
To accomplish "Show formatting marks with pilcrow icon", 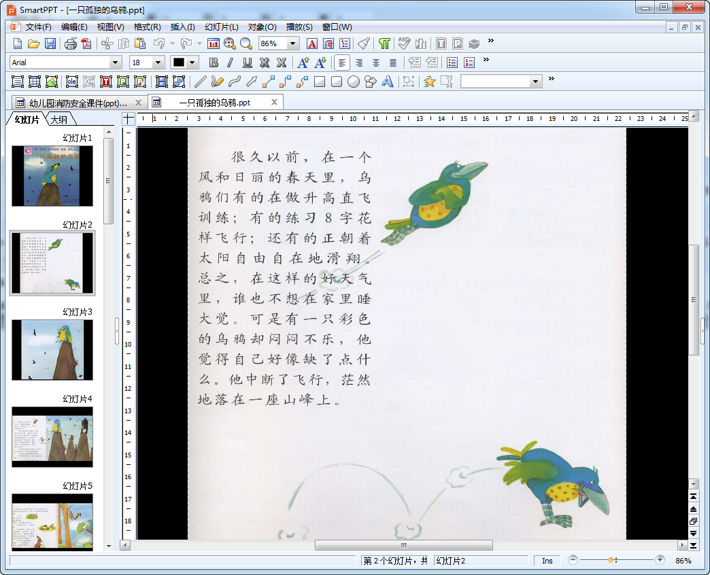I will [384, 43].
